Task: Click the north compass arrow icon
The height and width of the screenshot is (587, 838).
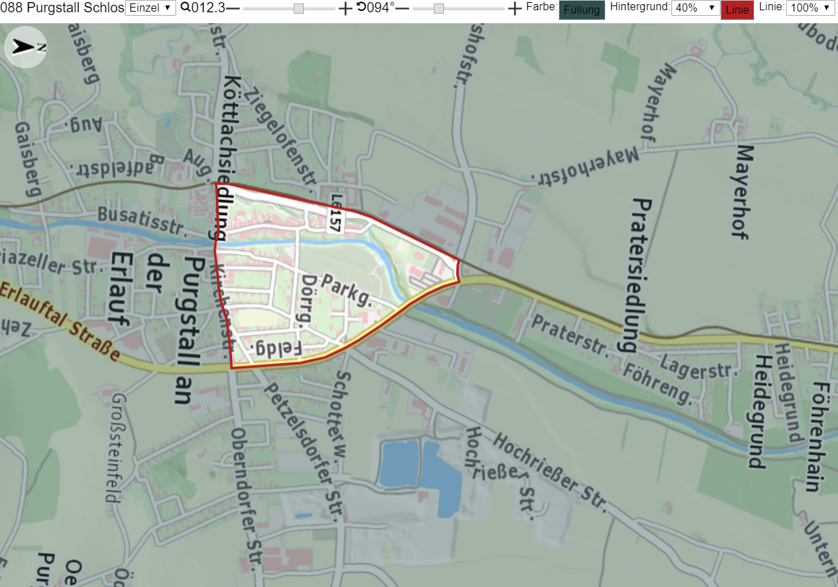Action: click(25, 47)
